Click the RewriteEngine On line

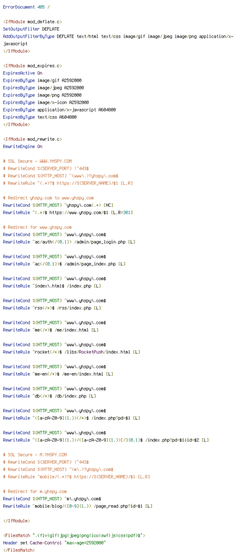tap(22, 147)
